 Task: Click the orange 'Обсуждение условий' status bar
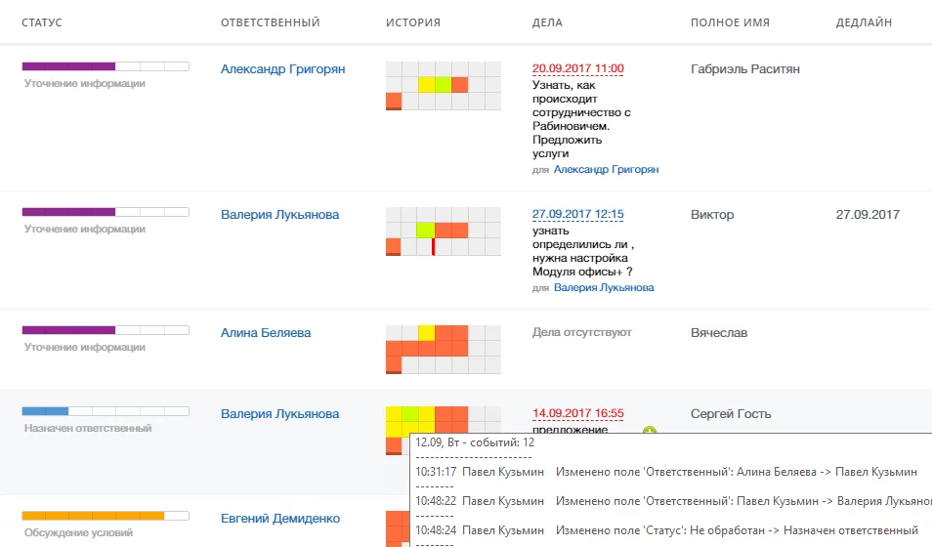[x=106, y=516]
